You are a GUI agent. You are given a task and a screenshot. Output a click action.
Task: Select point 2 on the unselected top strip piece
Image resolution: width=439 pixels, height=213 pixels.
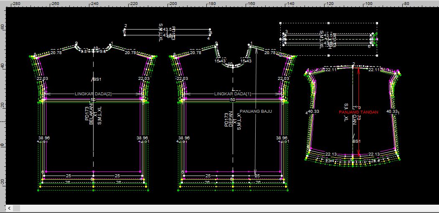[x=125, y=26]
